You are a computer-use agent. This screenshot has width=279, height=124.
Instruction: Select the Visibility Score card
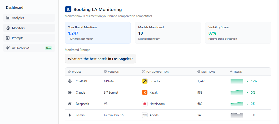coord(238,33)
